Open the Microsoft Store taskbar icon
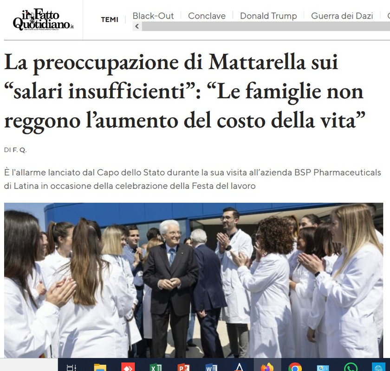390x371 pixels. click(x=378, y=367)
